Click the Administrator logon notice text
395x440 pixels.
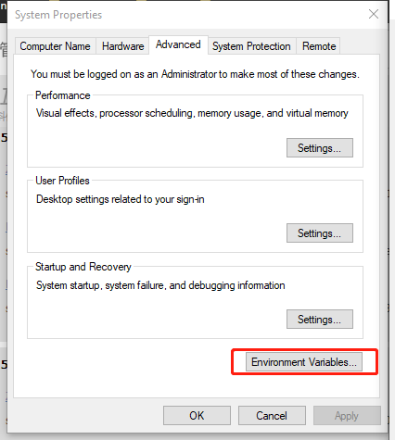click(x=195, y=74)
